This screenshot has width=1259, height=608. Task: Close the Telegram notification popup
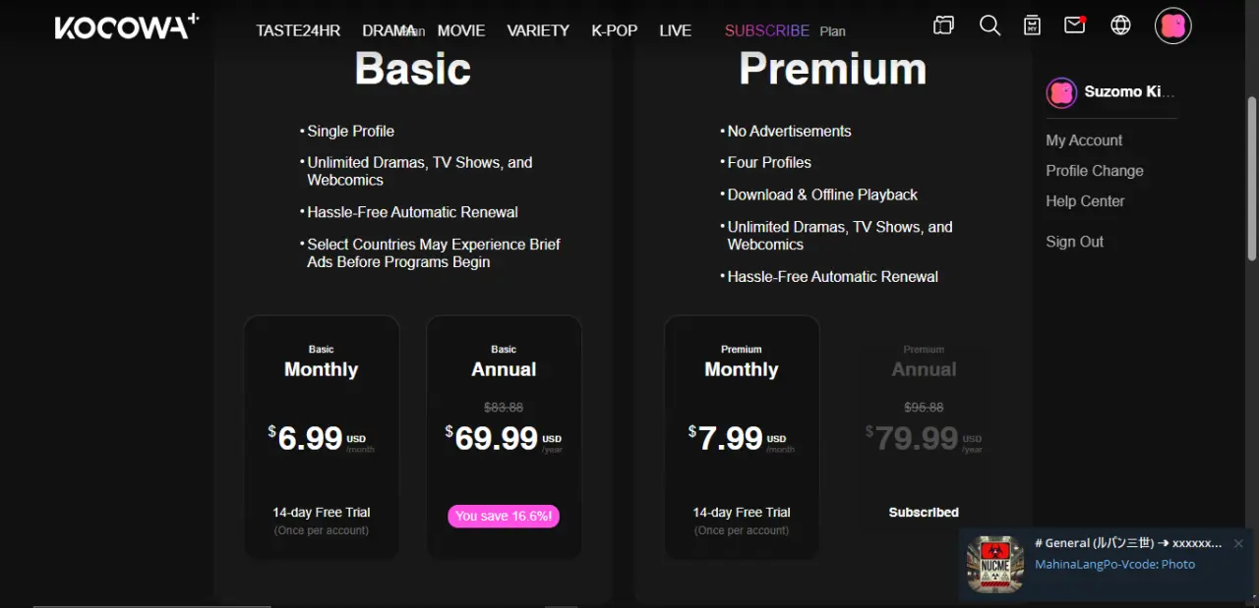coord(1238,543)
